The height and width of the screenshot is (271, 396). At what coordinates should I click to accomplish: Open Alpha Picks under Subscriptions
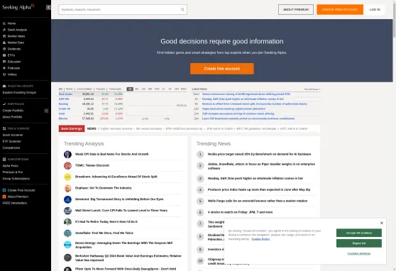pos(11,166)
